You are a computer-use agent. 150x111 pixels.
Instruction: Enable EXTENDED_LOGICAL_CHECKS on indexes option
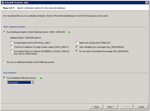[12, 51]
